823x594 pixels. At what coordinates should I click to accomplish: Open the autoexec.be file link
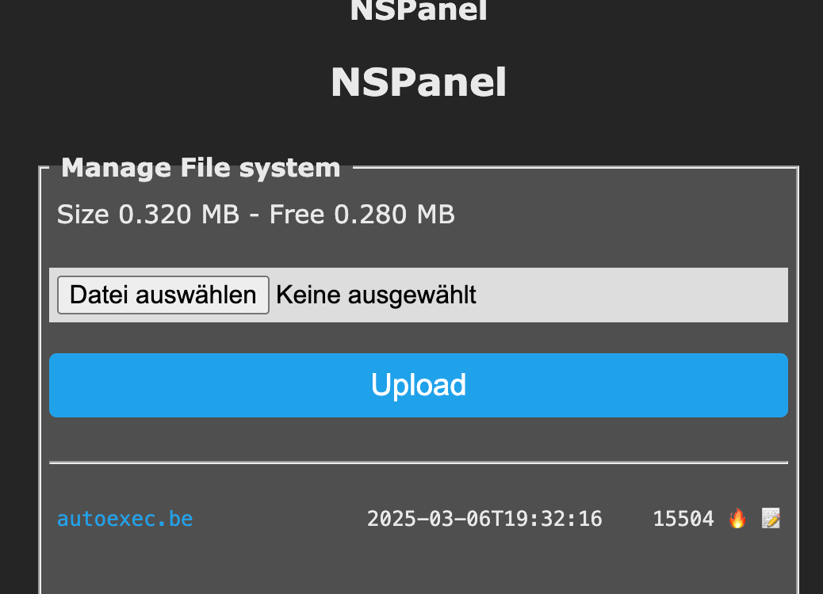click(124, 519)
